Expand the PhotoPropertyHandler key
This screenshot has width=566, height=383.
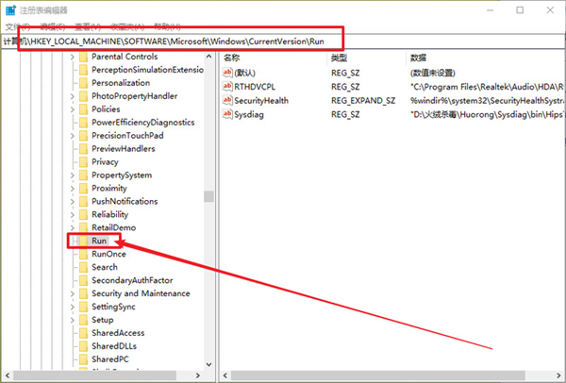coord(73,96)
